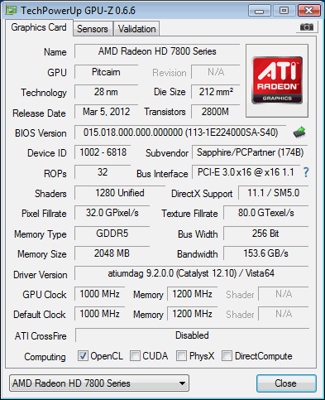Click the ATI Radeon logo
This screenshot has width=325, height=400.
point(277,80)
